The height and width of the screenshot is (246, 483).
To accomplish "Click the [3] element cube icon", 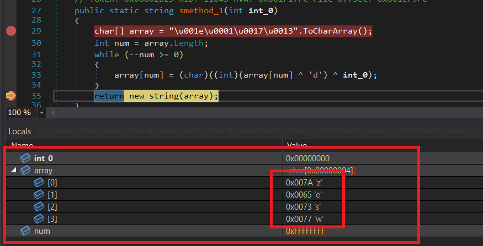I will pos(39,219).
